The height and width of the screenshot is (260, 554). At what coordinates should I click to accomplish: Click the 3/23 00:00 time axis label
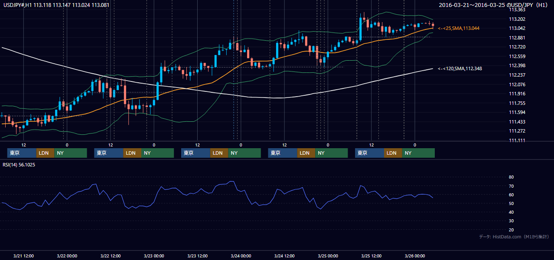click(154, 256)
